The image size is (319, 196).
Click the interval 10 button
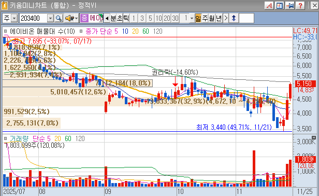tap(158, 18)
